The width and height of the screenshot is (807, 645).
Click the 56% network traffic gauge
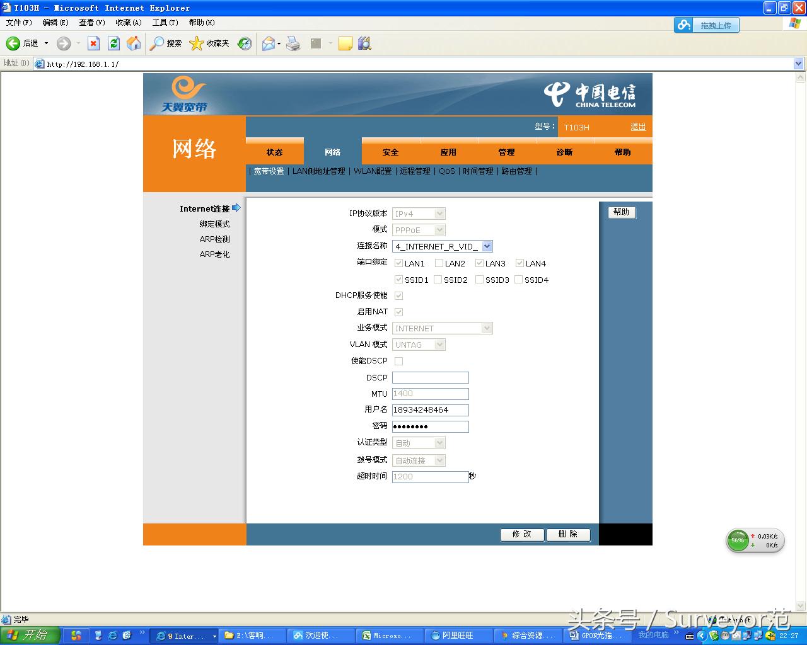click(x=738, y=540)
